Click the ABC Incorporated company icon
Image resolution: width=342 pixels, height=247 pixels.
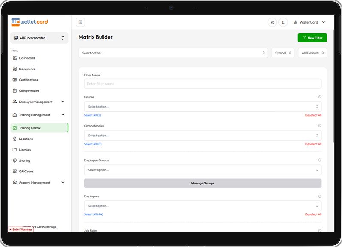coord(16,38)
